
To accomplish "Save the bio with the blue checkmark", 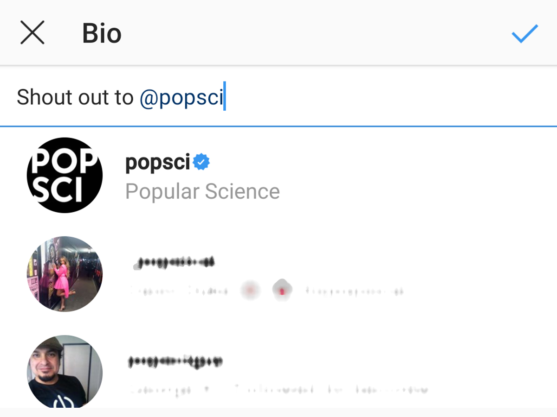I will click(525, 33).
